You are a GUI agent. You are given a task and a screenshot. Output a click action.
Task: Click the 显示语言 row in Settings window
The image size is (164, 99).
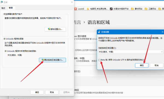pyautogui.click(x=86, y=37)
